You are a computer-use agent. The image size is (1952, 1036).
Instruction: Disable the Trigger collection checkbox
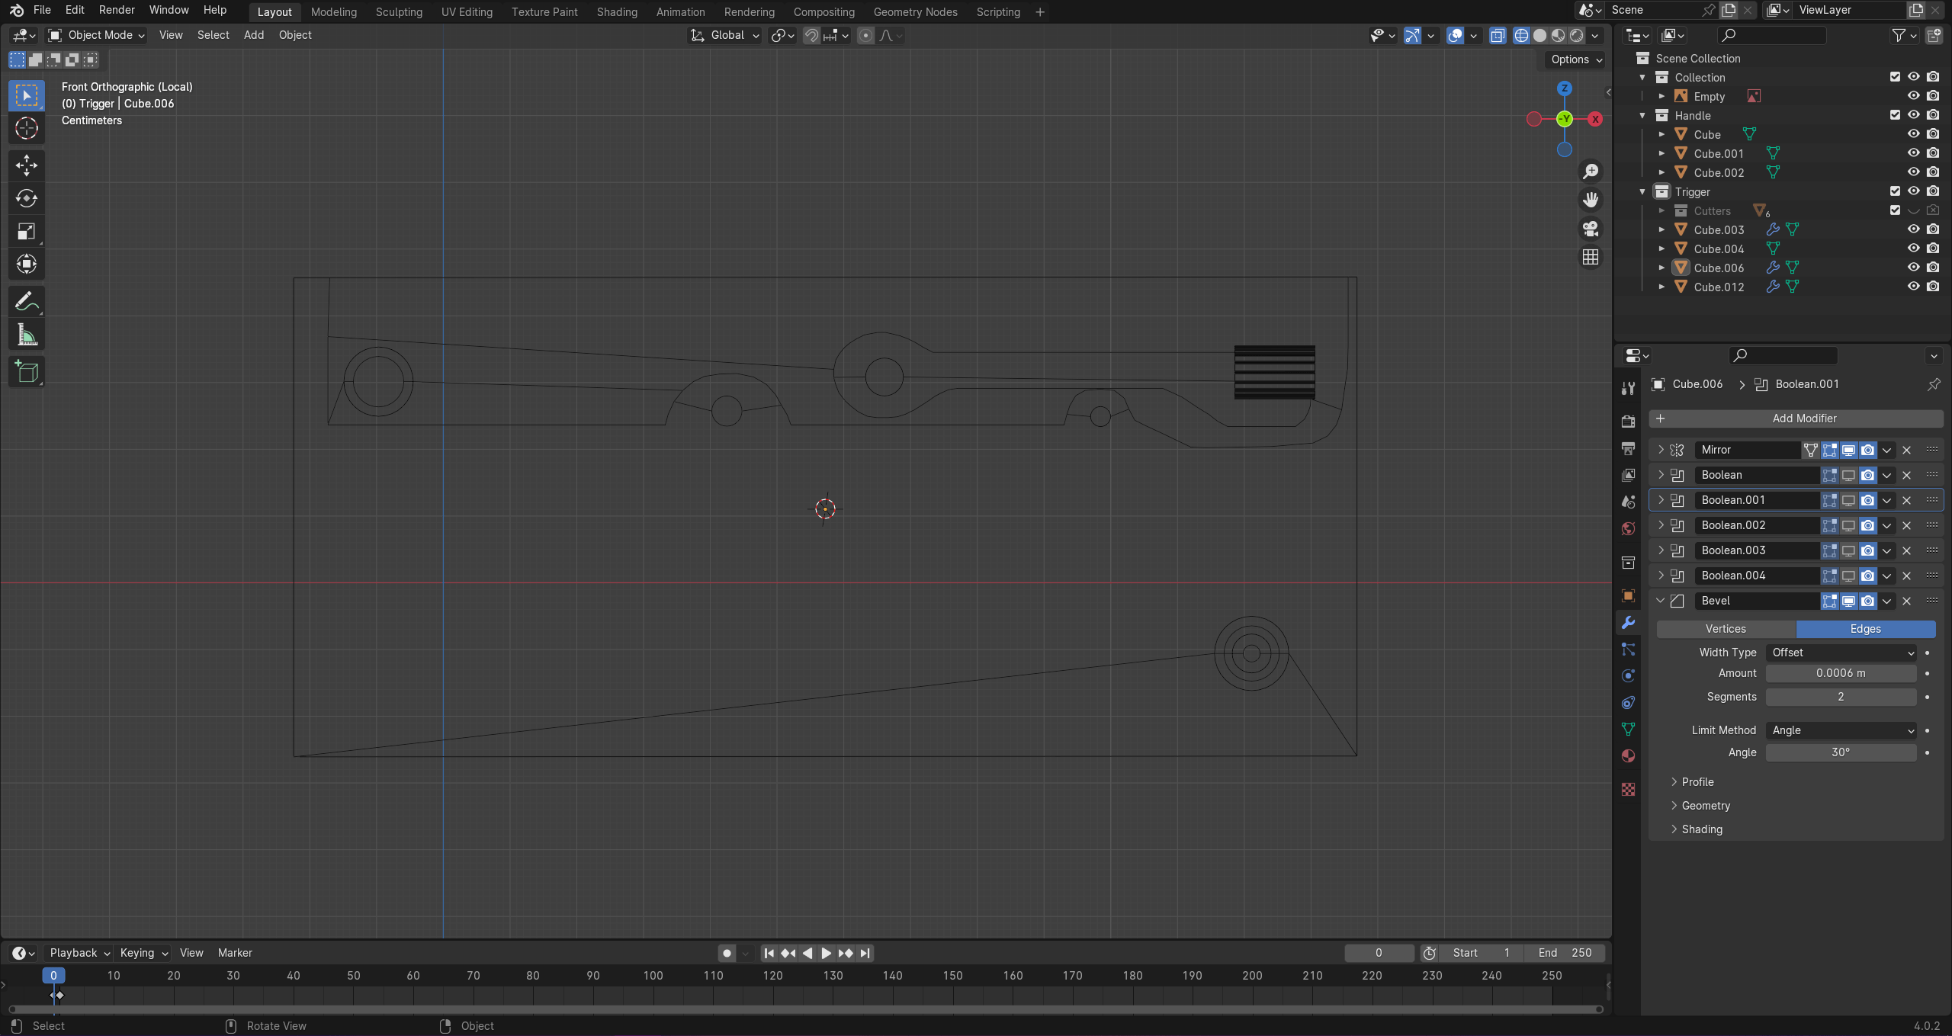pyautogui.click(x=1894, y=191)
